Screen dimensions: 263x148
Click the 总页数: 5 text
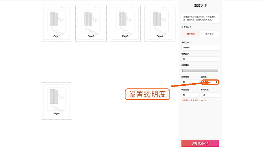click(186, 27)
